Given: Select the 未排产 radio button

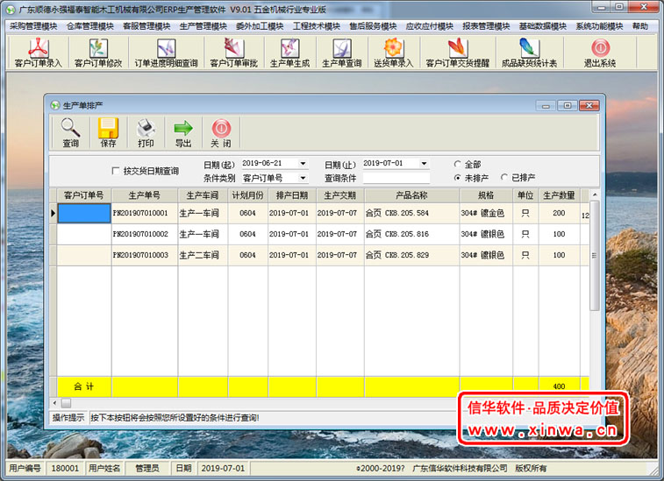Looking at the screenshot, I should click(457, 178).
